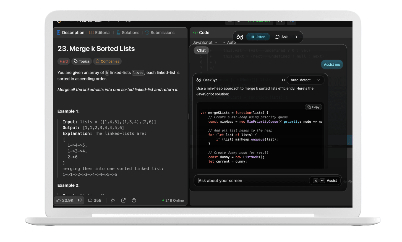Click the Output line [1,1,2,3,4,4,5,6]
402x242 pixels.
point(93,128)
